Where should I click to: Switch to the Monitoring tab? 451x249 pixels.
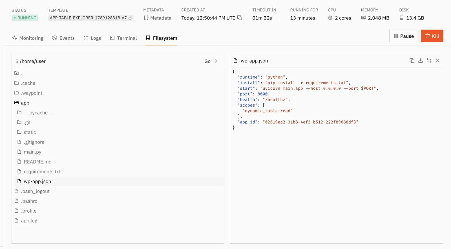[28, 38]
